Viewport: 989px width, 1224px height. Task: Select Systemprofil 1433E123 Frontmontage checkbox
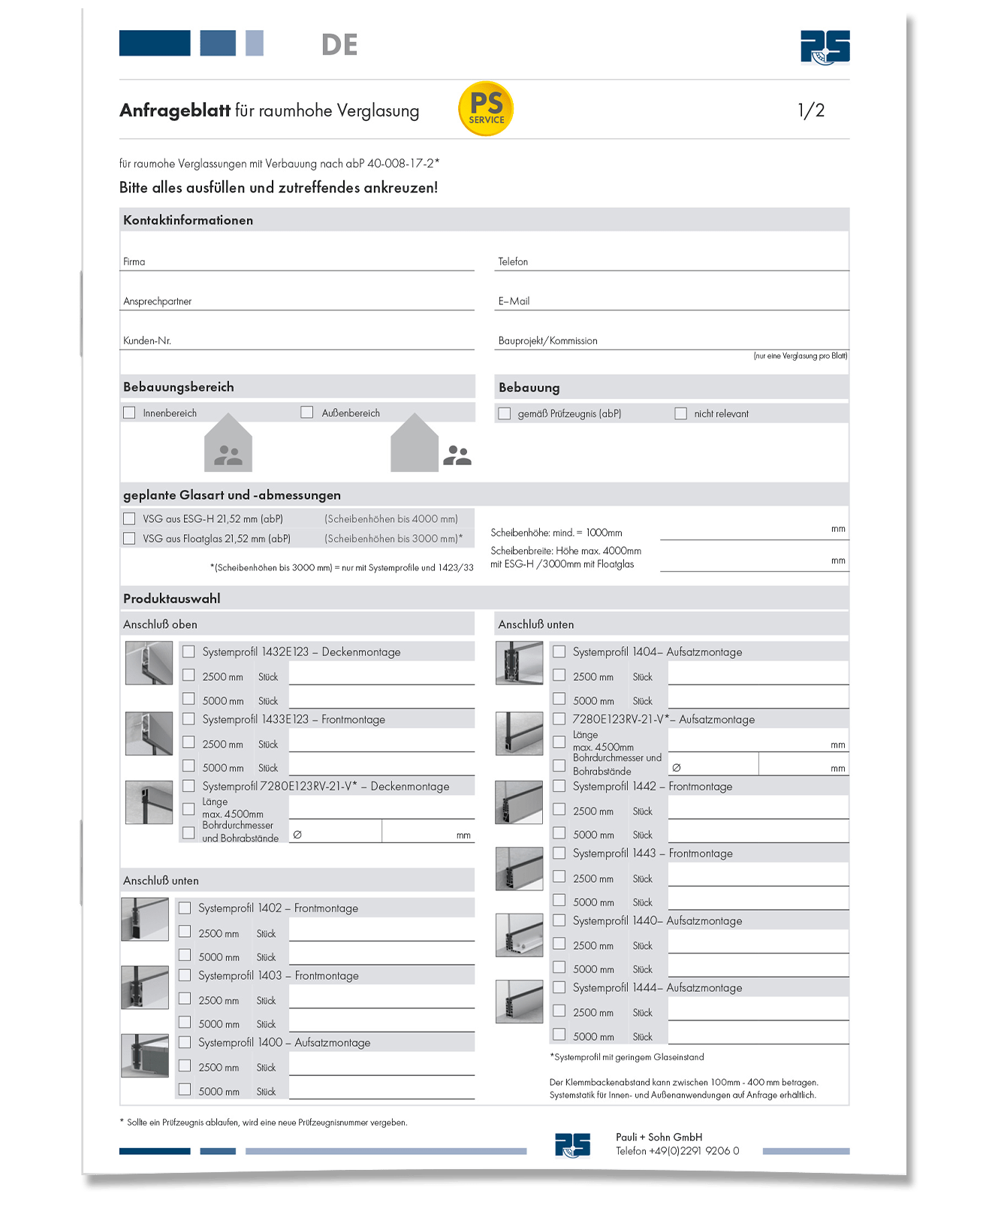pyautogui.click(x=188, y=719)
